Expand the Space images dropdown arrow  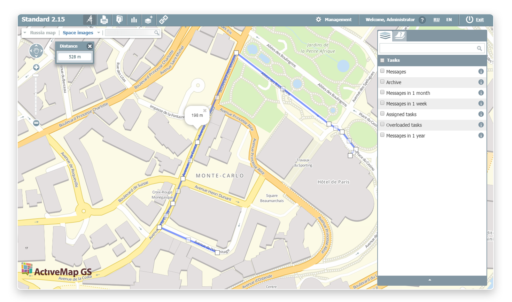[99, 33]
